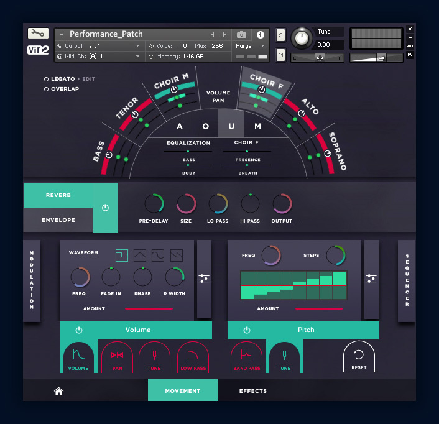Screen dimensions: 439x424
Task: Open the Output st.1 dropdown
Action: pyautogui.click(x=99, y=46)
